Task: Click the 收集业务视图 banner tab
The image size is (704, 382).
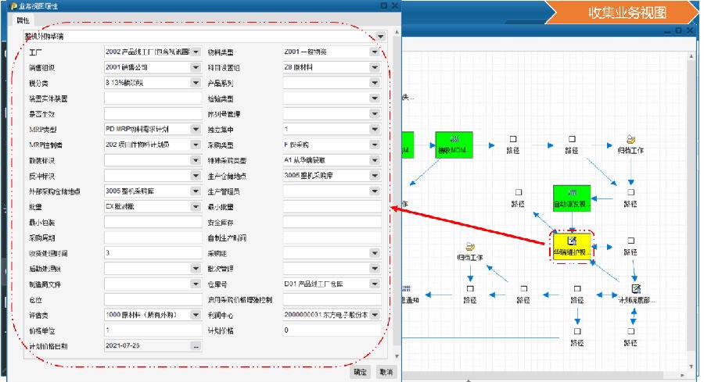Action: pos(627,12)
